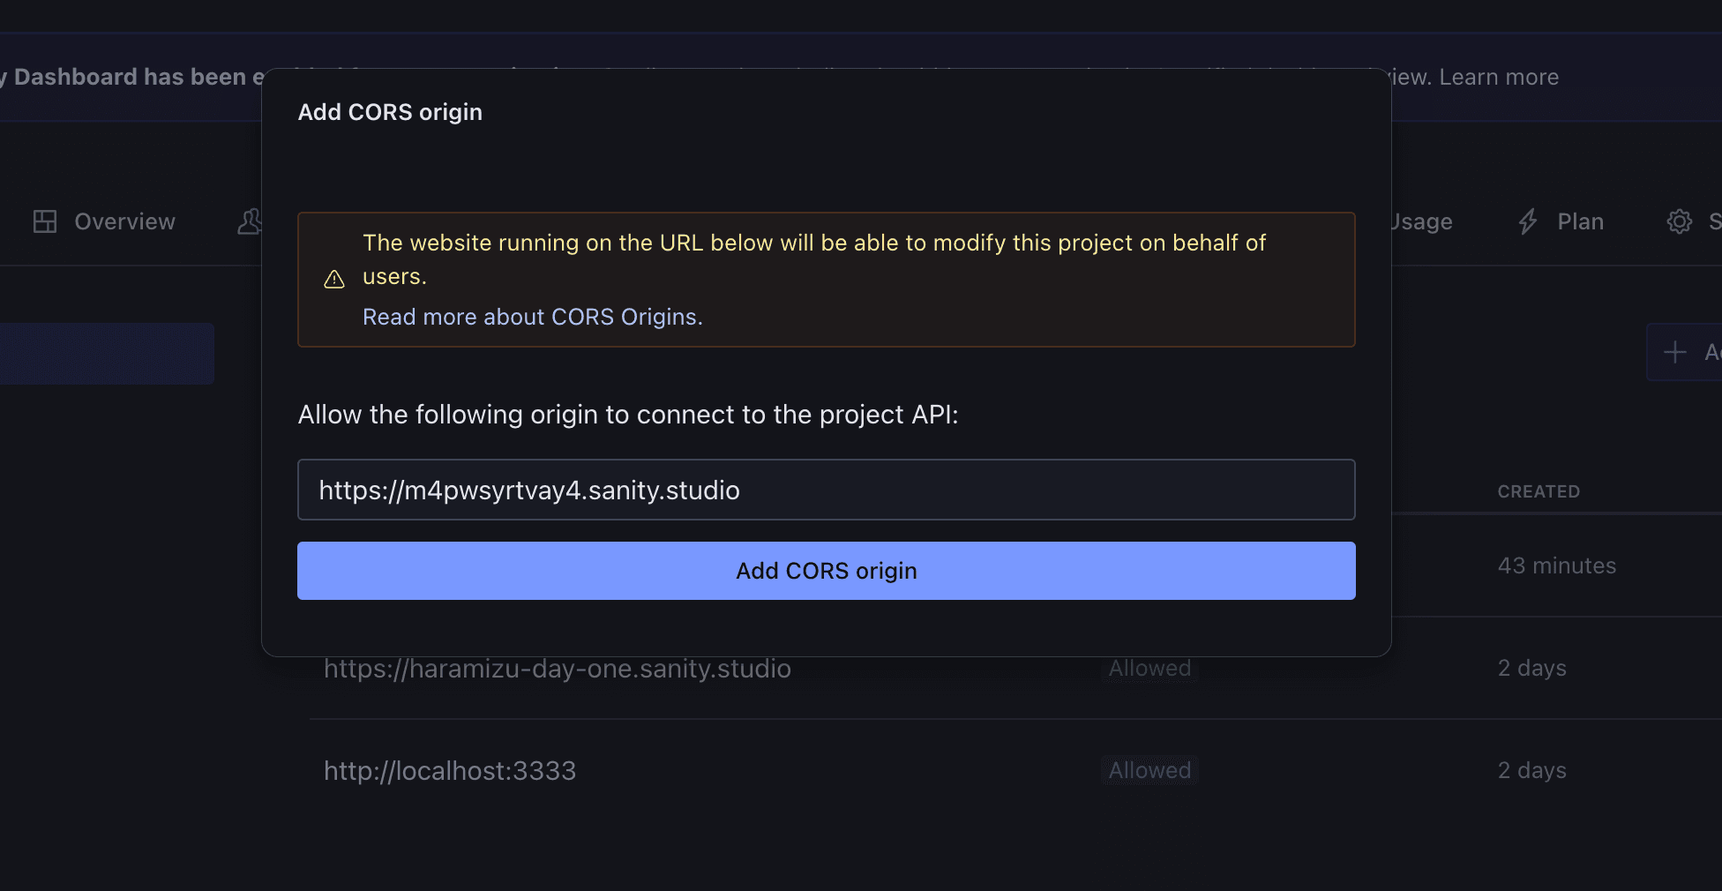Open the Overview tab label
Viewport: 1722px width, 891px height.
click(x=124, y=221)
